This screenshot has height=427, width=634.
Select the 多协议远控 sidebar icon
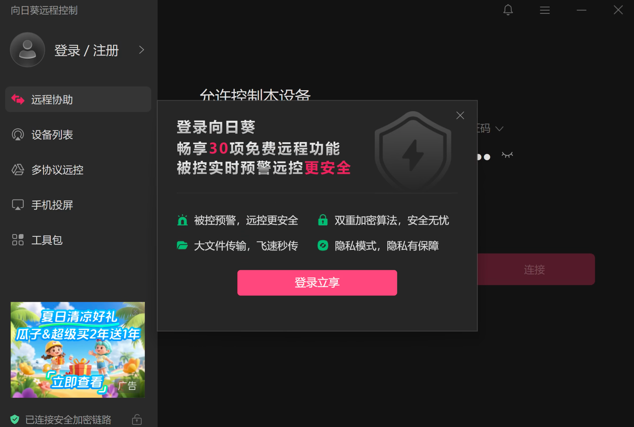point(17,169)
